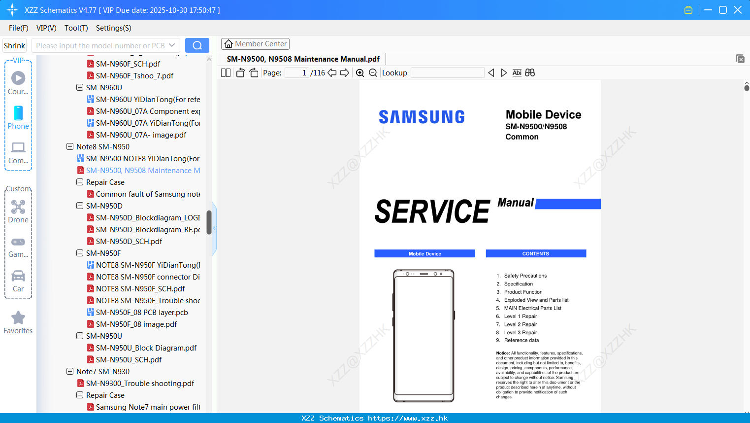Screen dimensions: 750x423
Task: Collapse the left panel splitter handle
Action: click(214, 228)
